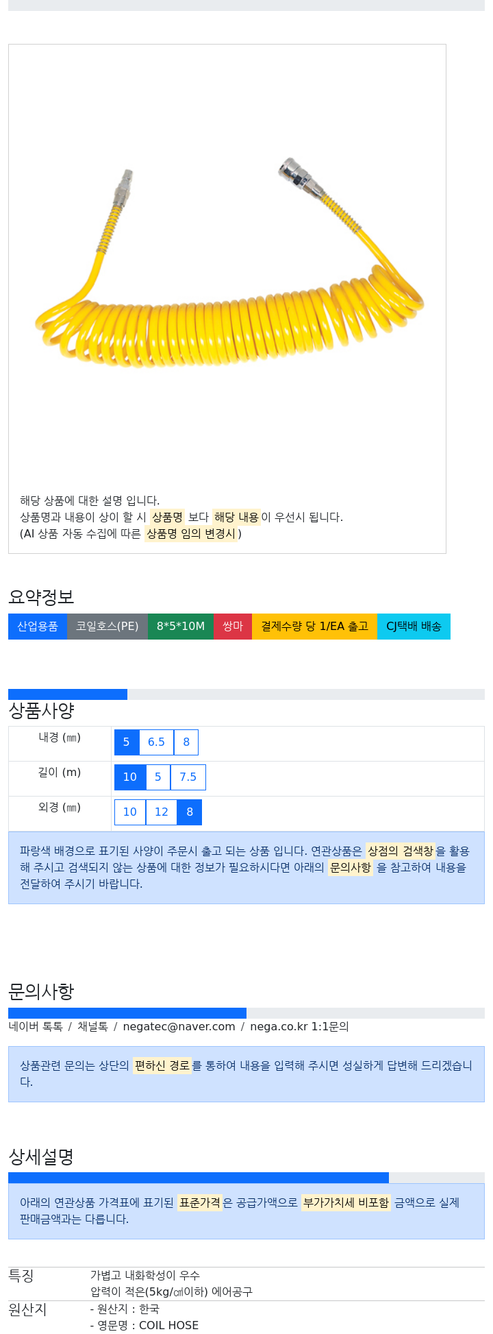Choose inner diameter 8 option
This screenshot has height=1334, width=493.
(x=186, y=742)
